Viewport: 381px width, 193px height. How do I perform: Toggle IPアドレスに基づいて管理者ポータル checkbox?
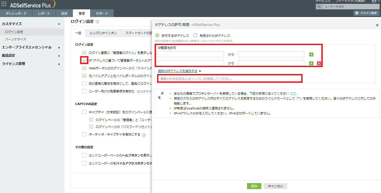(84, 60)
